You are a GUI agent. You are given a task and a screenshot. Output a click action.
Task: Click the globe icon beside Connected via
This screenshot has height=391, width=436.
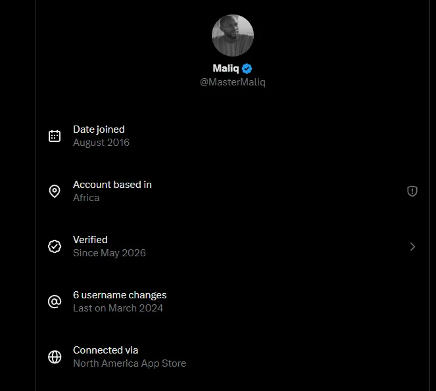[x=55, y=357]
